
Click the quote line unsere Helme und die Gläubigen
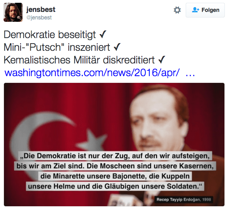click(115, 186)
